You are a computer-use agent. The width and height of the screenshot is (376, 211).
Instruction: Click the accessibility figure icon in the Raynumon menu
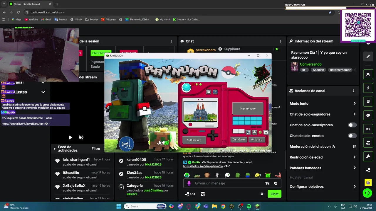[x=254, y=132]
